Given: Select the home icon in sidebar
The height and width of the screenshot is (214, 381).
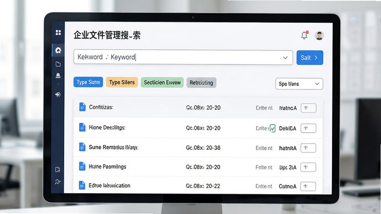Looking at the screenshot, I should [x=58, y=50].
